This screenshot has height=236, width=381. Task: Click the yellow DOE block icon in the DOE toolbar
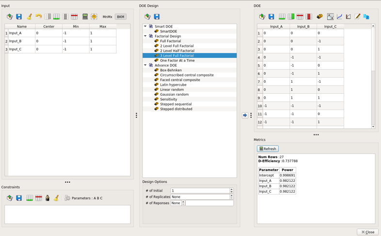click(319, 17)
